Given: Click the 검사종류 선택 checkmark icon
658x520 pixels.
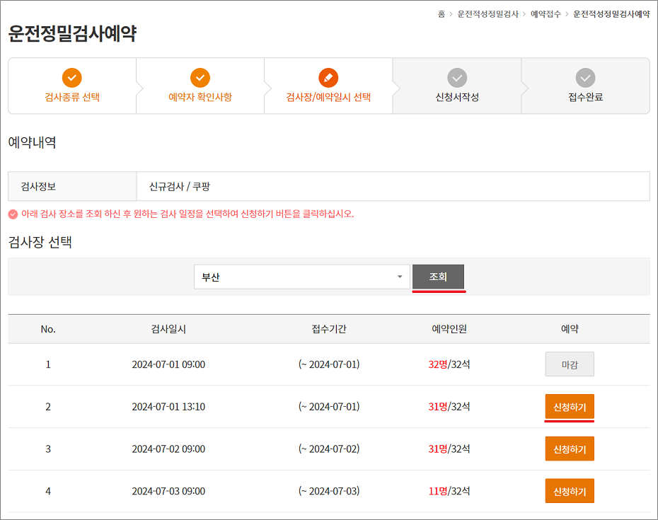Looking at the screenshot, I should (x=72, y=78).
